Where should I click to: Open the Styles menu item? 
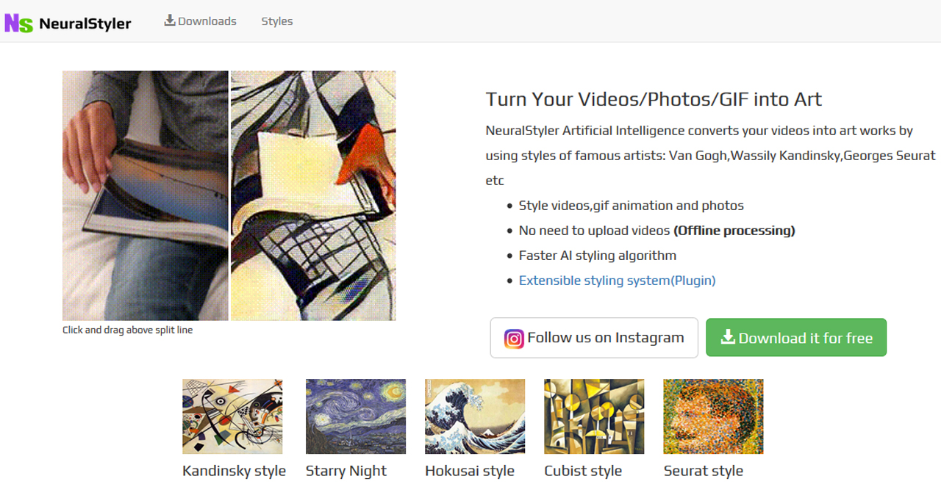click(277, 21)
